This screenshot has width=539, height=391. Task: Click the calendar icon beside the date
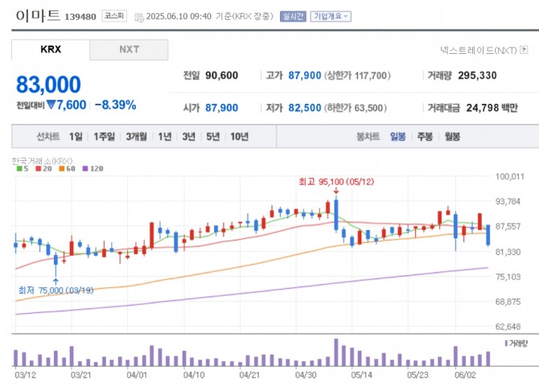[139, 17]
